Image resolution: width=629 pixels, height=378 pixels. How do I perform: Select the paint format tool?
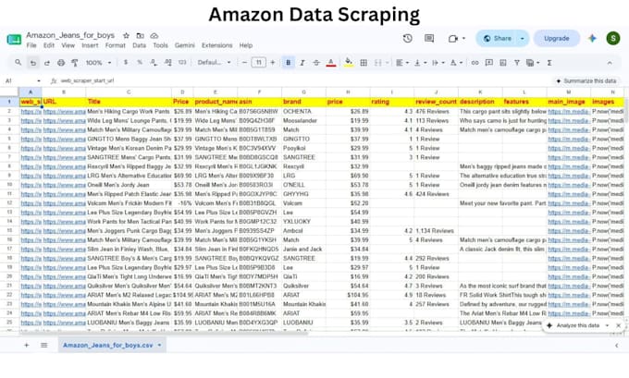[x=75, y=63]
